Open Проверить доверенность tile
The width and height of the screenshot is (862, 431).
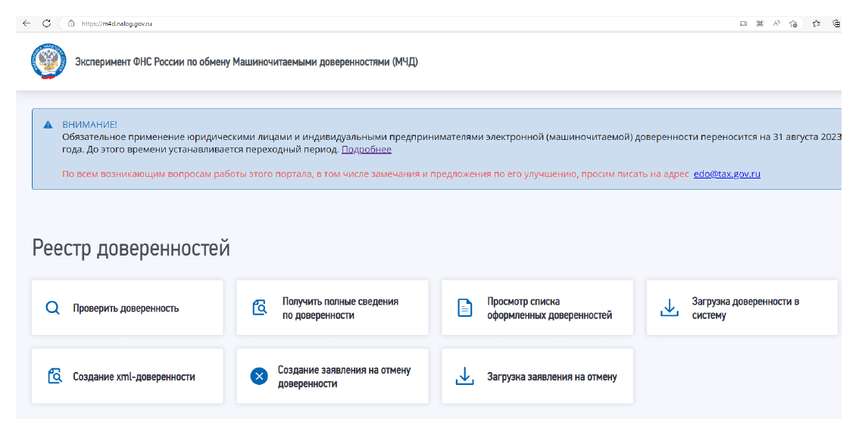pos(126,308)
